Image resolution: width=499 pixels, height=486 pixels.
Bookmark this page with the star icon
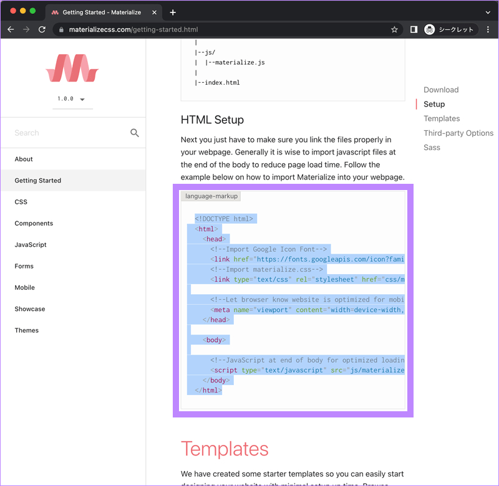[x=394, y=29]
